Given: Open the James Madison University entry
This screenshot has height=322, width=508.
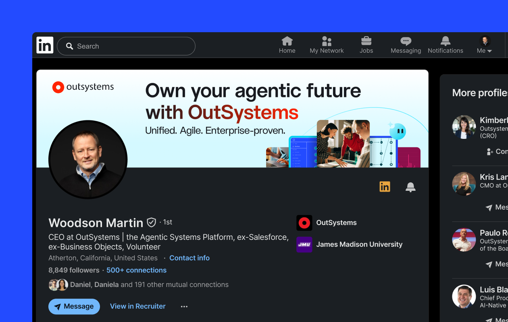Looking at the screenshot, I should tap(350, 244).
